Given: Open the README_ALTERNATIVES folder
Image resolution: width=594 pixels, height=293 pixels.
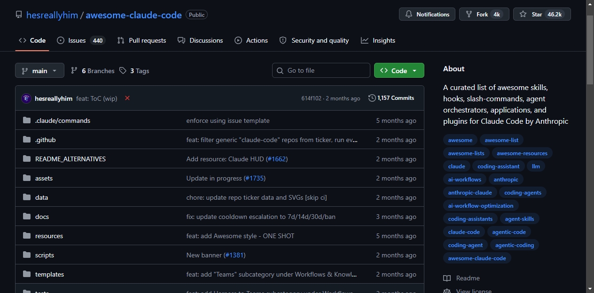Looking at the screenshot, I should [70, 159].
